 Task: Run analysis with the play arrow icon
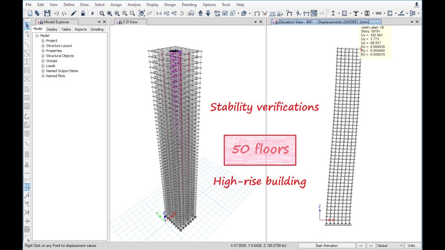pyautogui.click(x=92, y=13)
